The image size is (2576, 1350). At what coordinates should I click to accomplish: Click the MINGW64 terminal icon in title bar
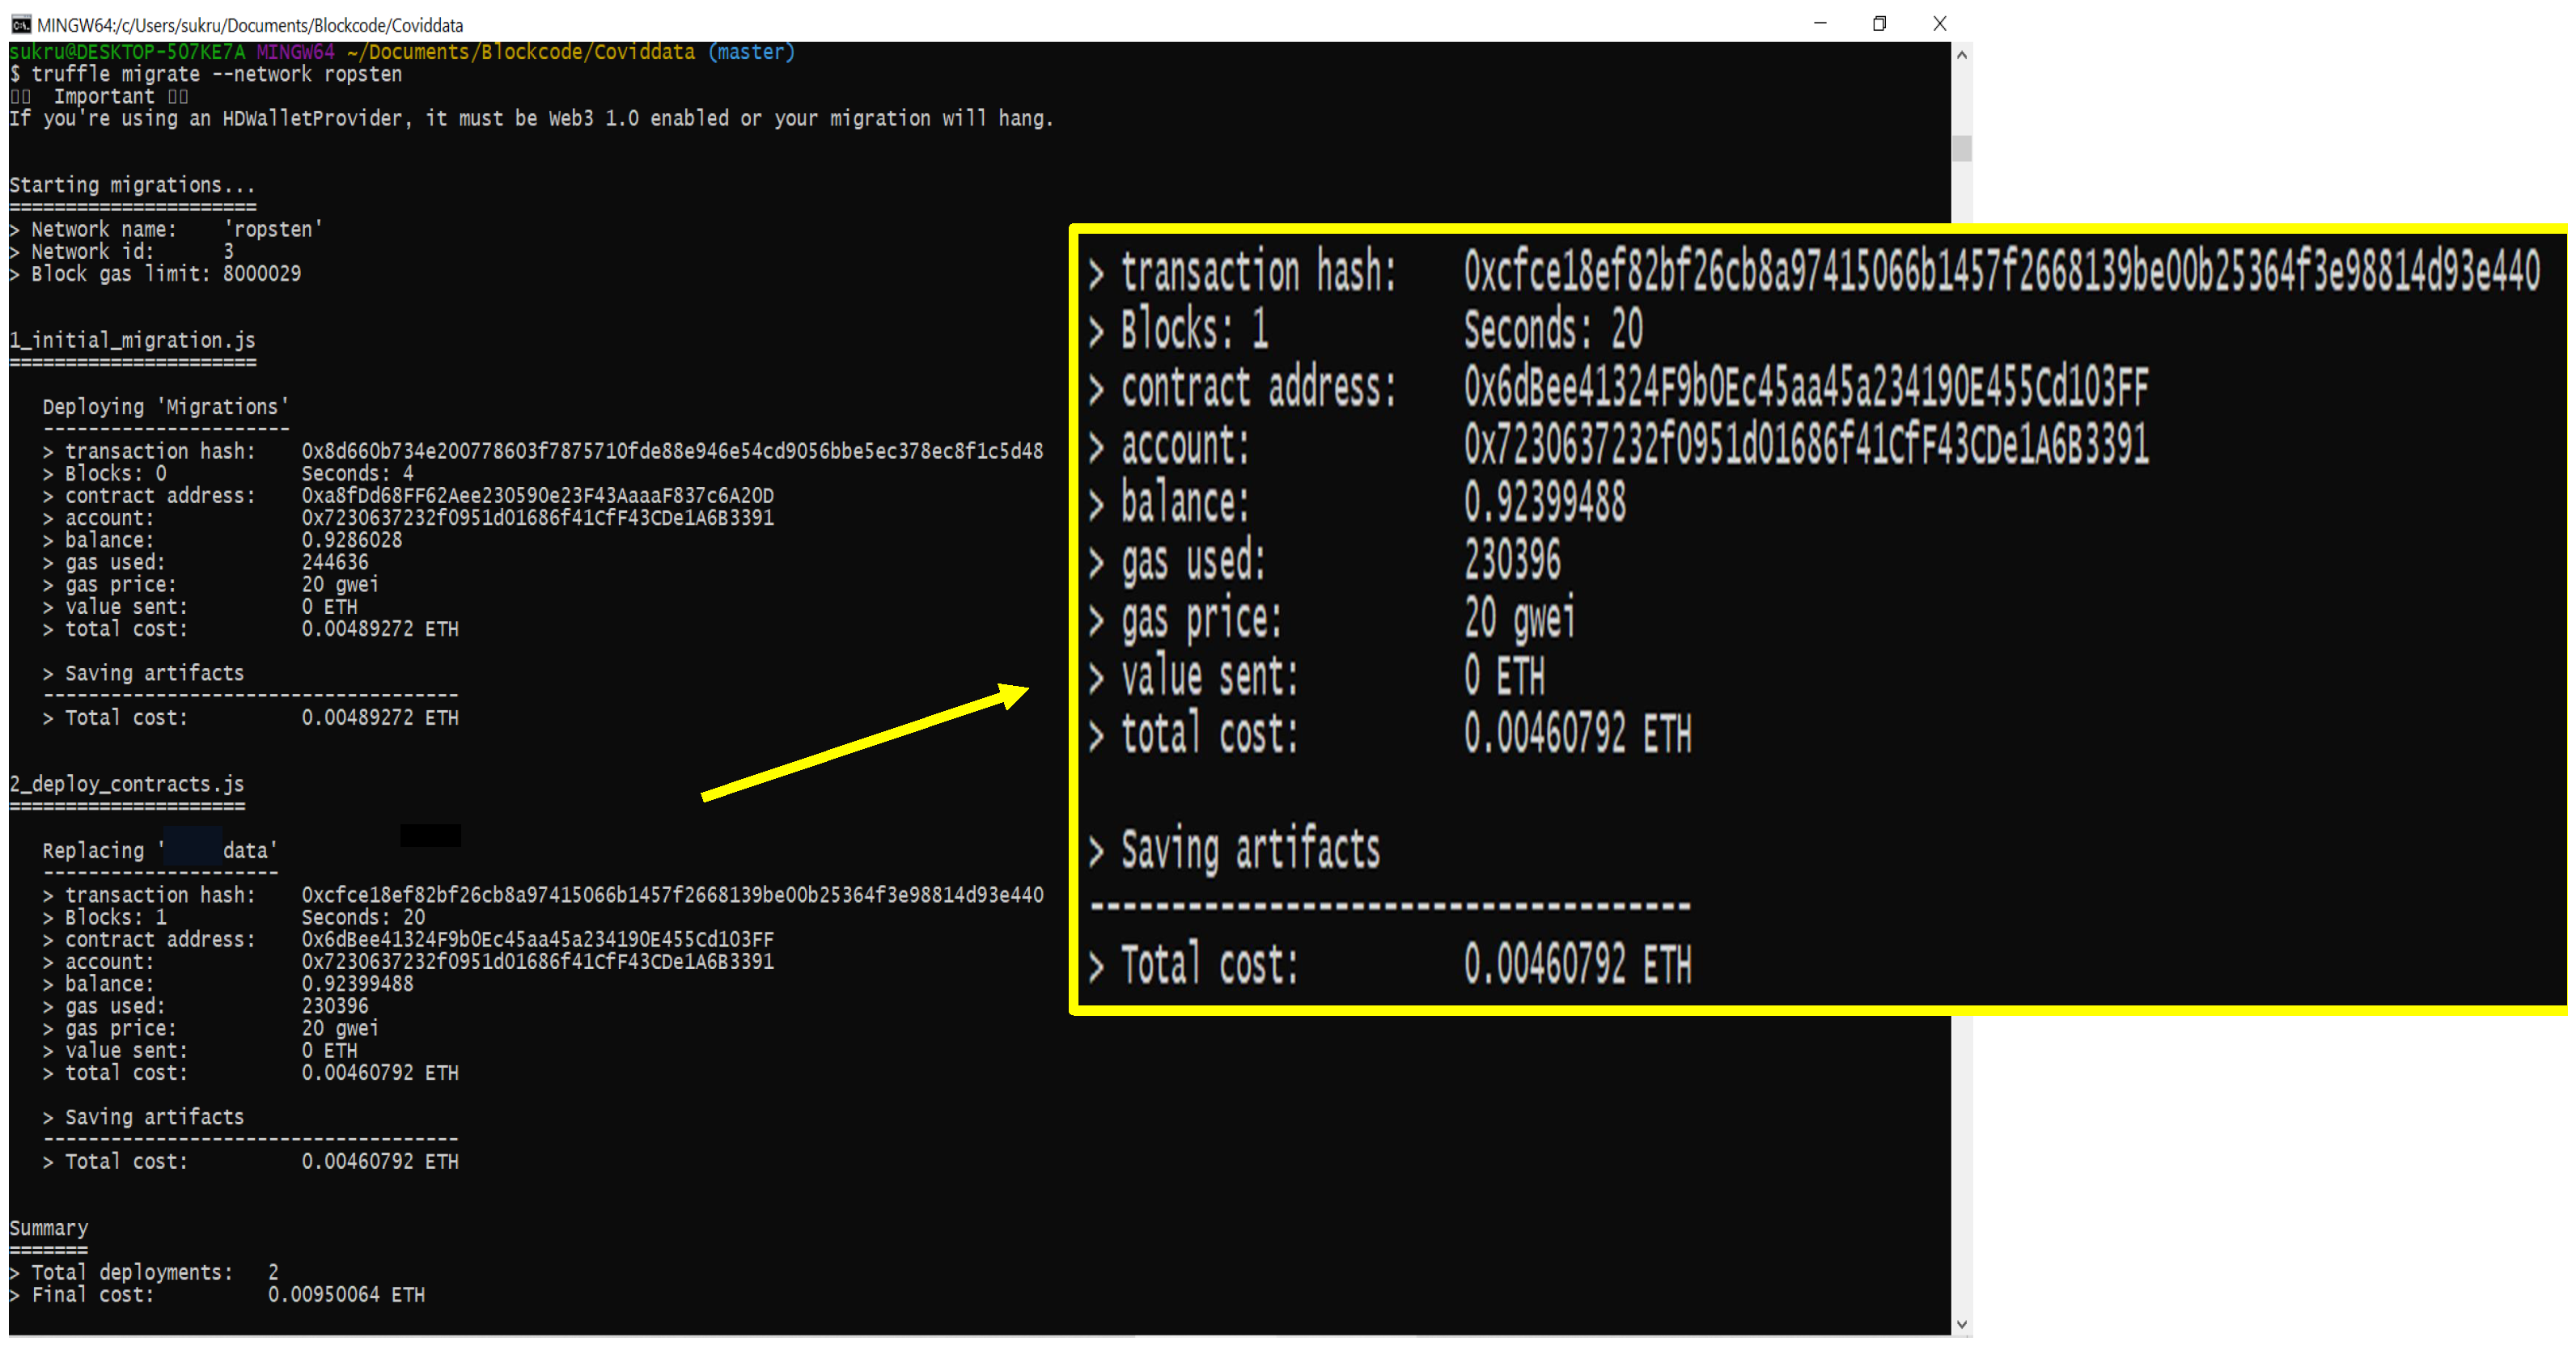(x=21, y=24)
